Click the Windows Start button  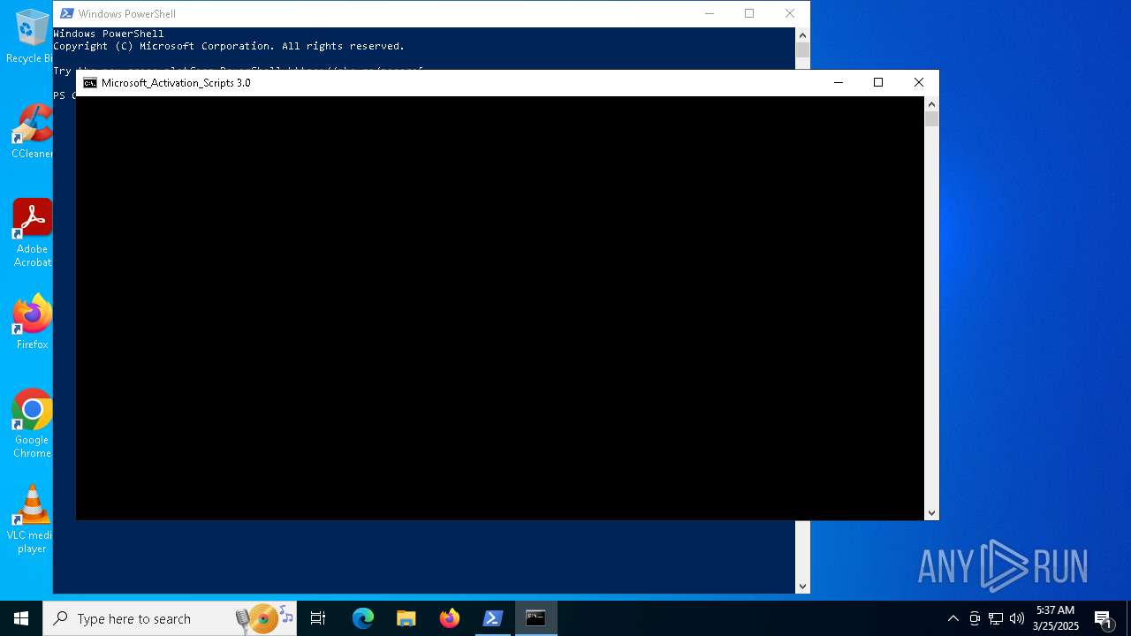pyautogui.click(x=21, y=618)
